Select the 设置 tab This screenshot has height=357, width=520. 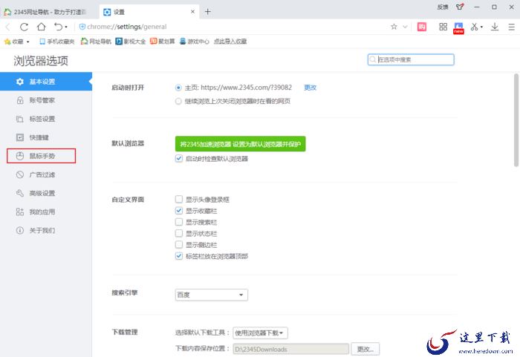click(x=149, y=12)
